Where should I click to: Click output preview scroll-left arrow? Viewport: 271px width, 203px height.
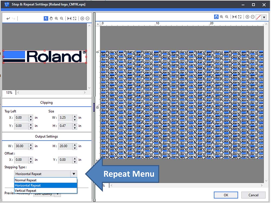[x=112, y=185]
